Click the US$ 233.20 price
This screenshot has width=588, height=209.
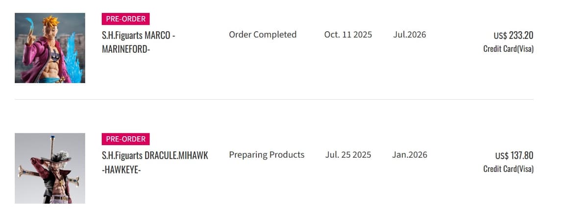click(x=513, y=36)
